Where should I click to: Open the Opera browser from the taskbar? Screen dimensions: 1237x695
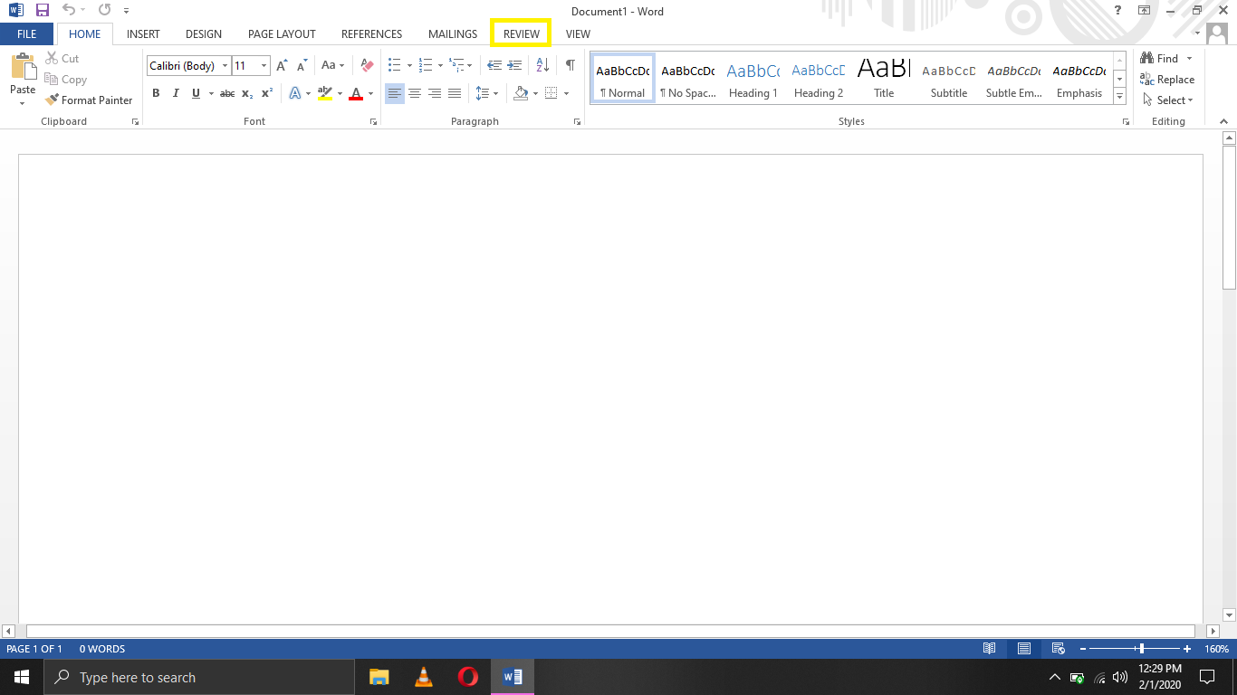467,677
